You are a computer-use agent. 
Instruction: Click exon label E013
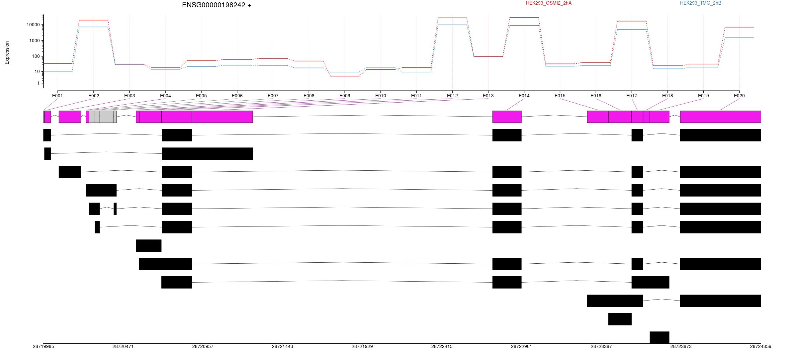point(488,96)
